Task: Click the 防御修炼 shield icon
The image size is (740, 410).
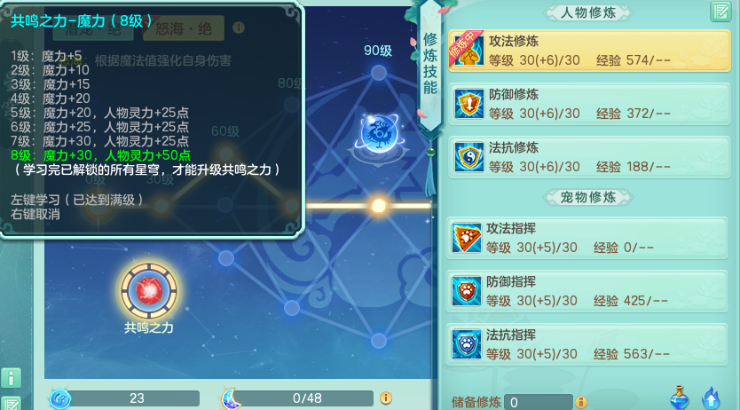Action: (468, 104)
